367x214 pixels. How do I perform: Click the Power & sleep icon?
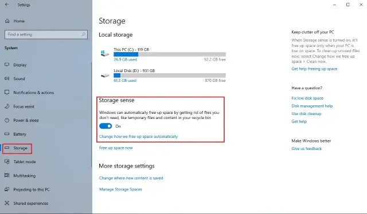(x=7, y=120)
